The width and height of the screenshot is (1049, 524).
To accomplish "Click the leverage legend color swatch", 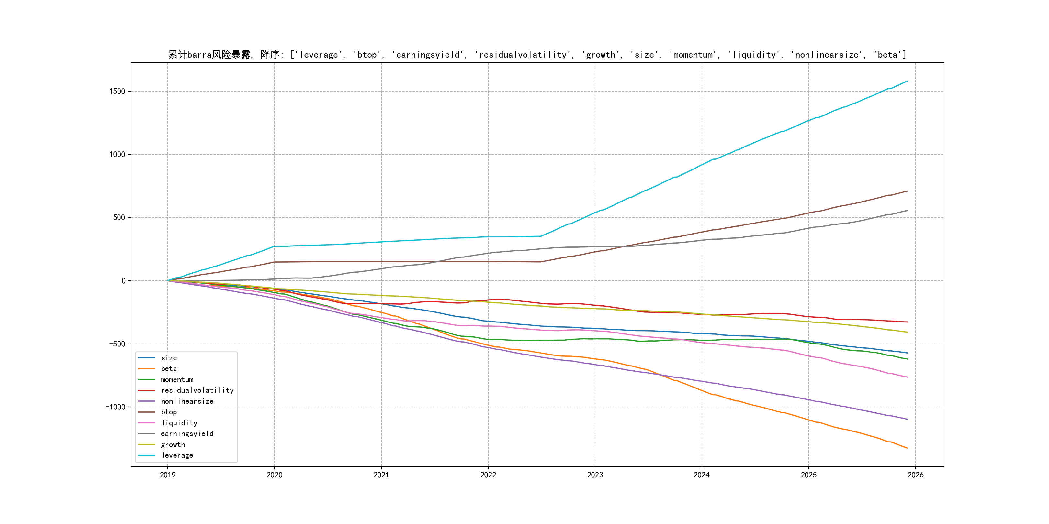I will [x=147, y=455].
